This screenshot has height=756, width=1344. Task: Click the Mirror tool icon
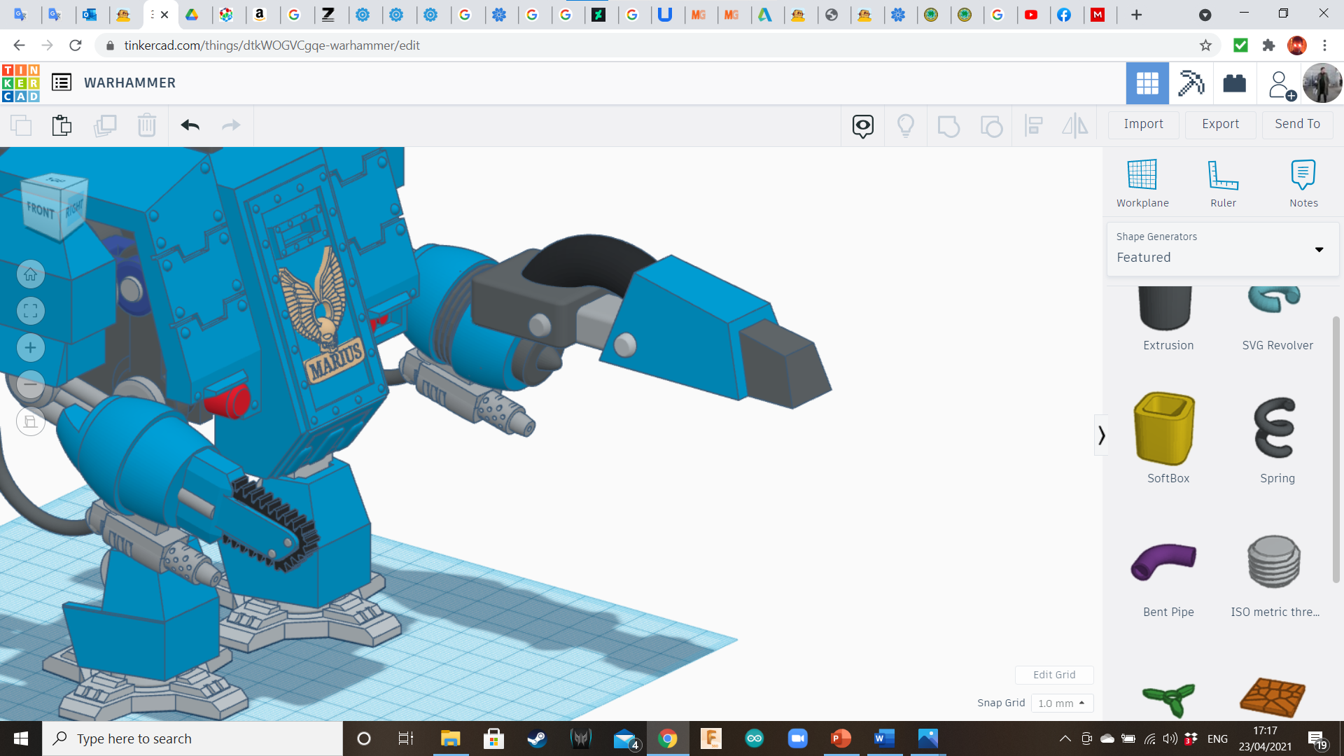pos(1075,126)
